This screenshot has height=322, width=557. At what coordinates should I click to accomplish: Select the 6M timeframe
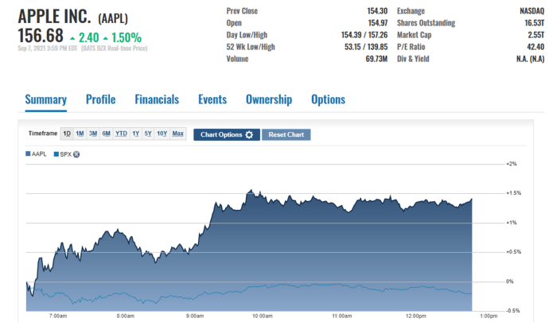(106, 134)
